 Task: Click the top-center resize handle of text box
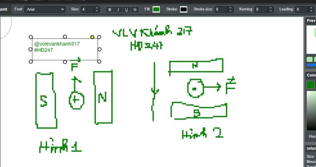coord(65,37)
